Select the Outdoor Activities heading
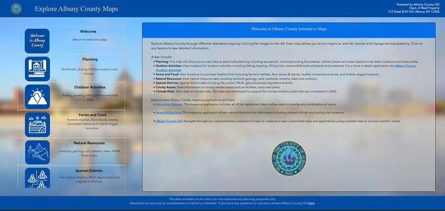 click(90, 88)
